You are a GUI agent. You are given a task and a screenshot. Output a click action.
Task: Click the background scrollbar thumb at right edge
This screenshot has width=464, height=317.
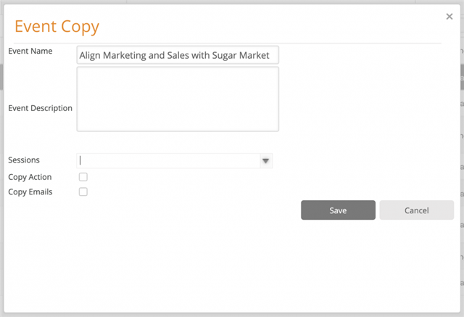coord(462,77)
